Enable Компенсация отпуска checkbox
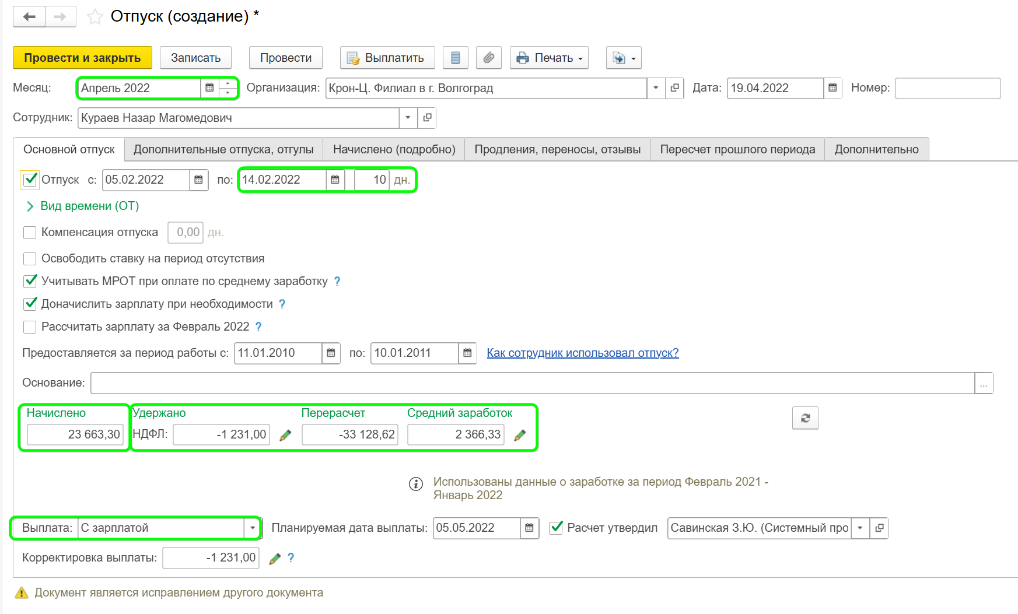The height and width of the screenshot is (614, 1018). pos(30,233)
